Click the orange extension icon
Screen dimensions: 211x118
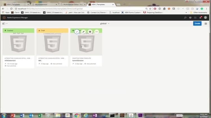click(169, 9)
